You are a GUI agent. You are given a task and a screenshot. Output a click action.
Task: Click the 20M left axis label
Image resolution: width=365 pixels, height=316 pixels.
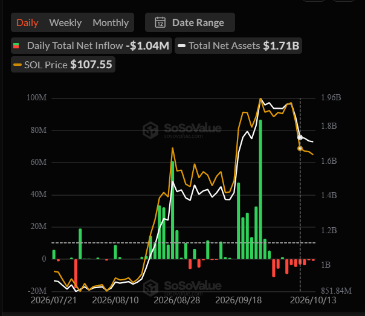[x=39, y=226]
